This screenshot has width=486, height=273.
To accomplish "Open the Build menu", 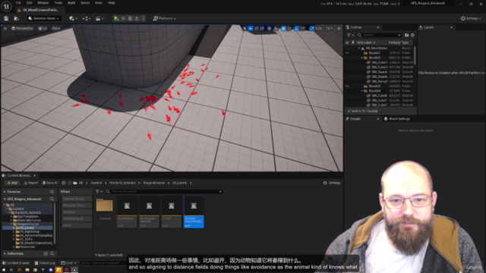I will pyautogui.click(x=71, y=3).
